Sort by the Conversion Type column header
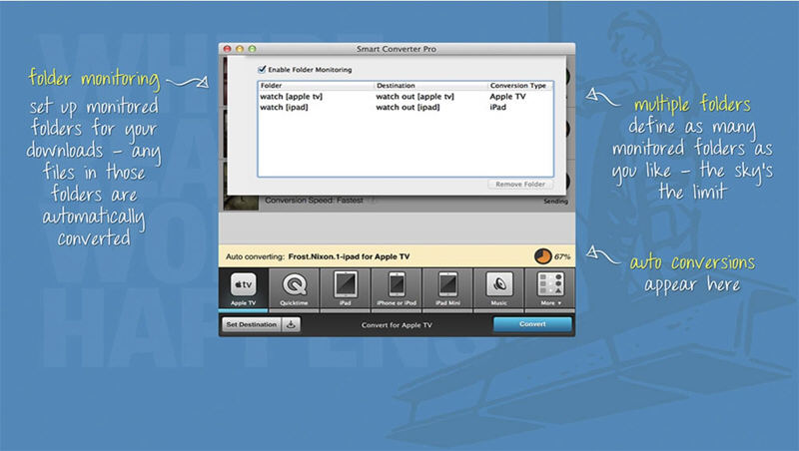799x451 pixels. pyautogui.click(x=519, y=86)
